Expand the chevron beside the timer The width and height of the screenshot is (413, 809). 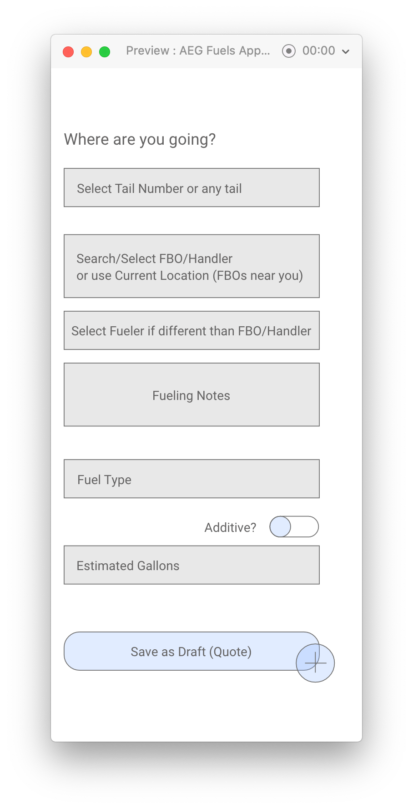tap(346, 51)
